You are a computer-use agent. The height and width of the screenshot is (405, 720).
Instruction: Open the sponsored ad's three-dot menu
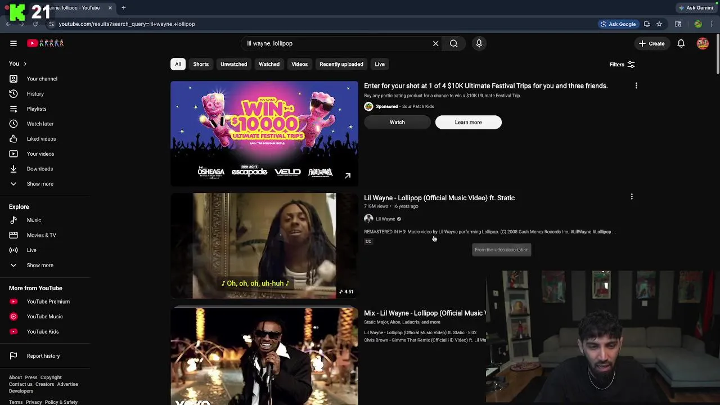[x=636, y=85]
